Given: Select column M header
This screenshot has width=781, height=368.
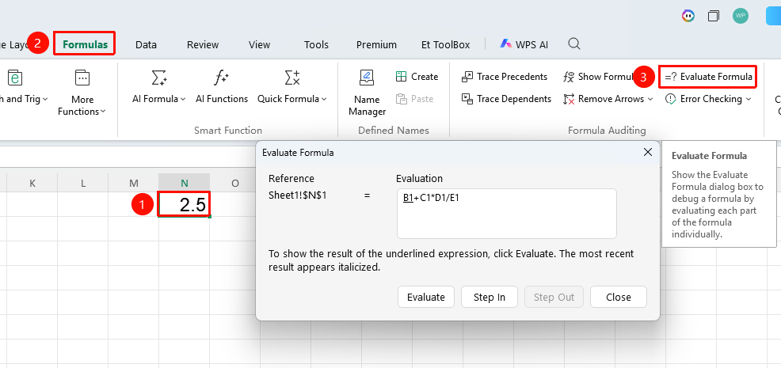Looking at the screenshot, I should click(134, 183).
